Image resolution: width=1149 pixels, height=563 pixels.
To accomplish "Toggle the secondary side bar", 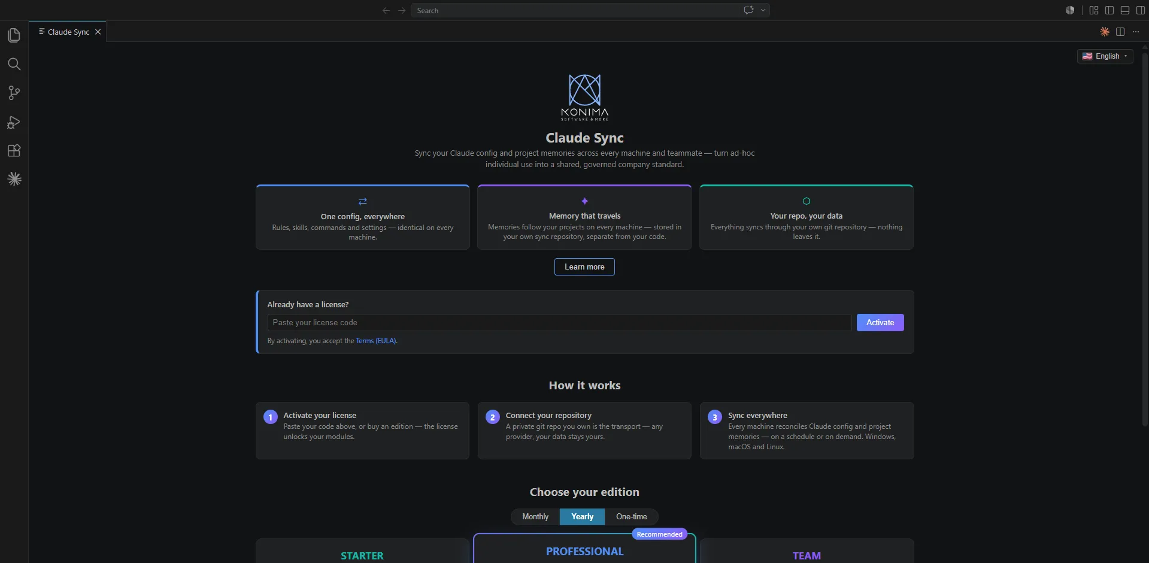I will 1141,10.
